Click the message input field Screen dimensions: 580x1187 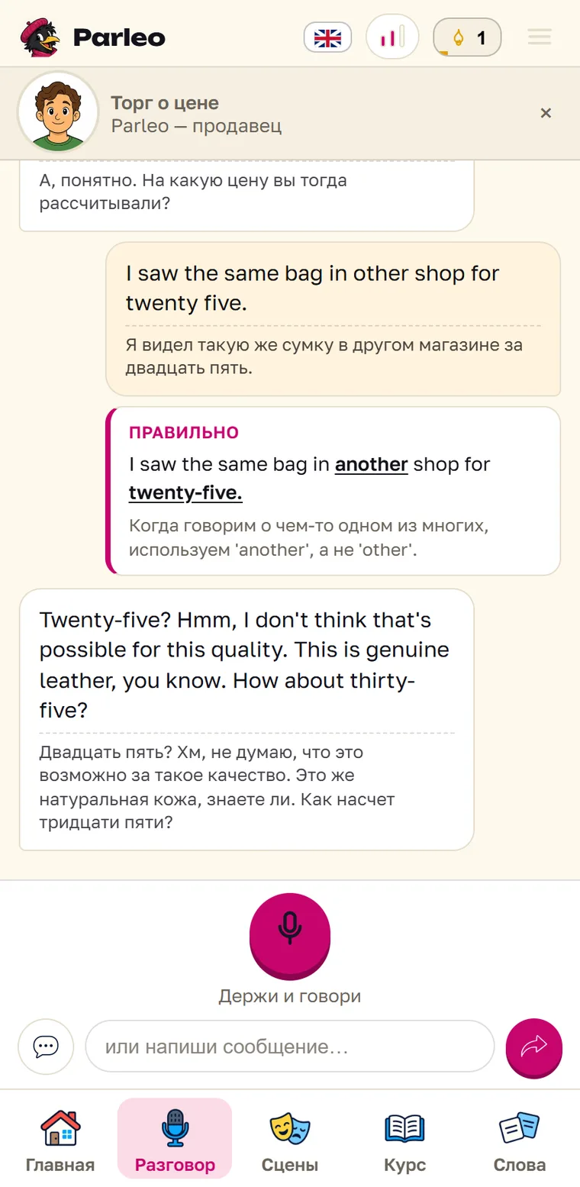(x=290, y=1047)
